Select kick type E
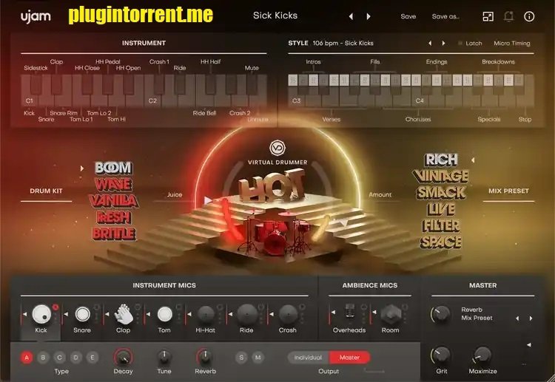 (x=92, y=358)
